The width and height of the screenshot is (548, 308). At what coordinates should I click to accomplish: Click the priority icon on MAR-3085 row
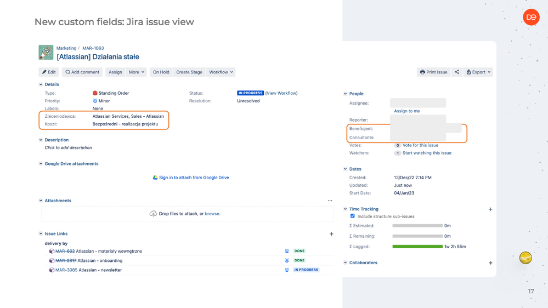(286, 270)
